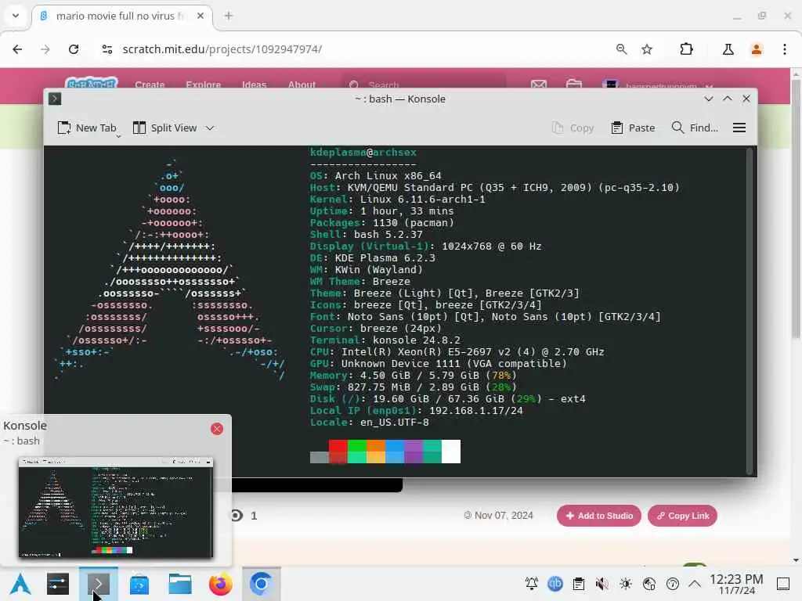802x601 pixels.
Task: Open a new browser tab
Action: tap(229, 16)
